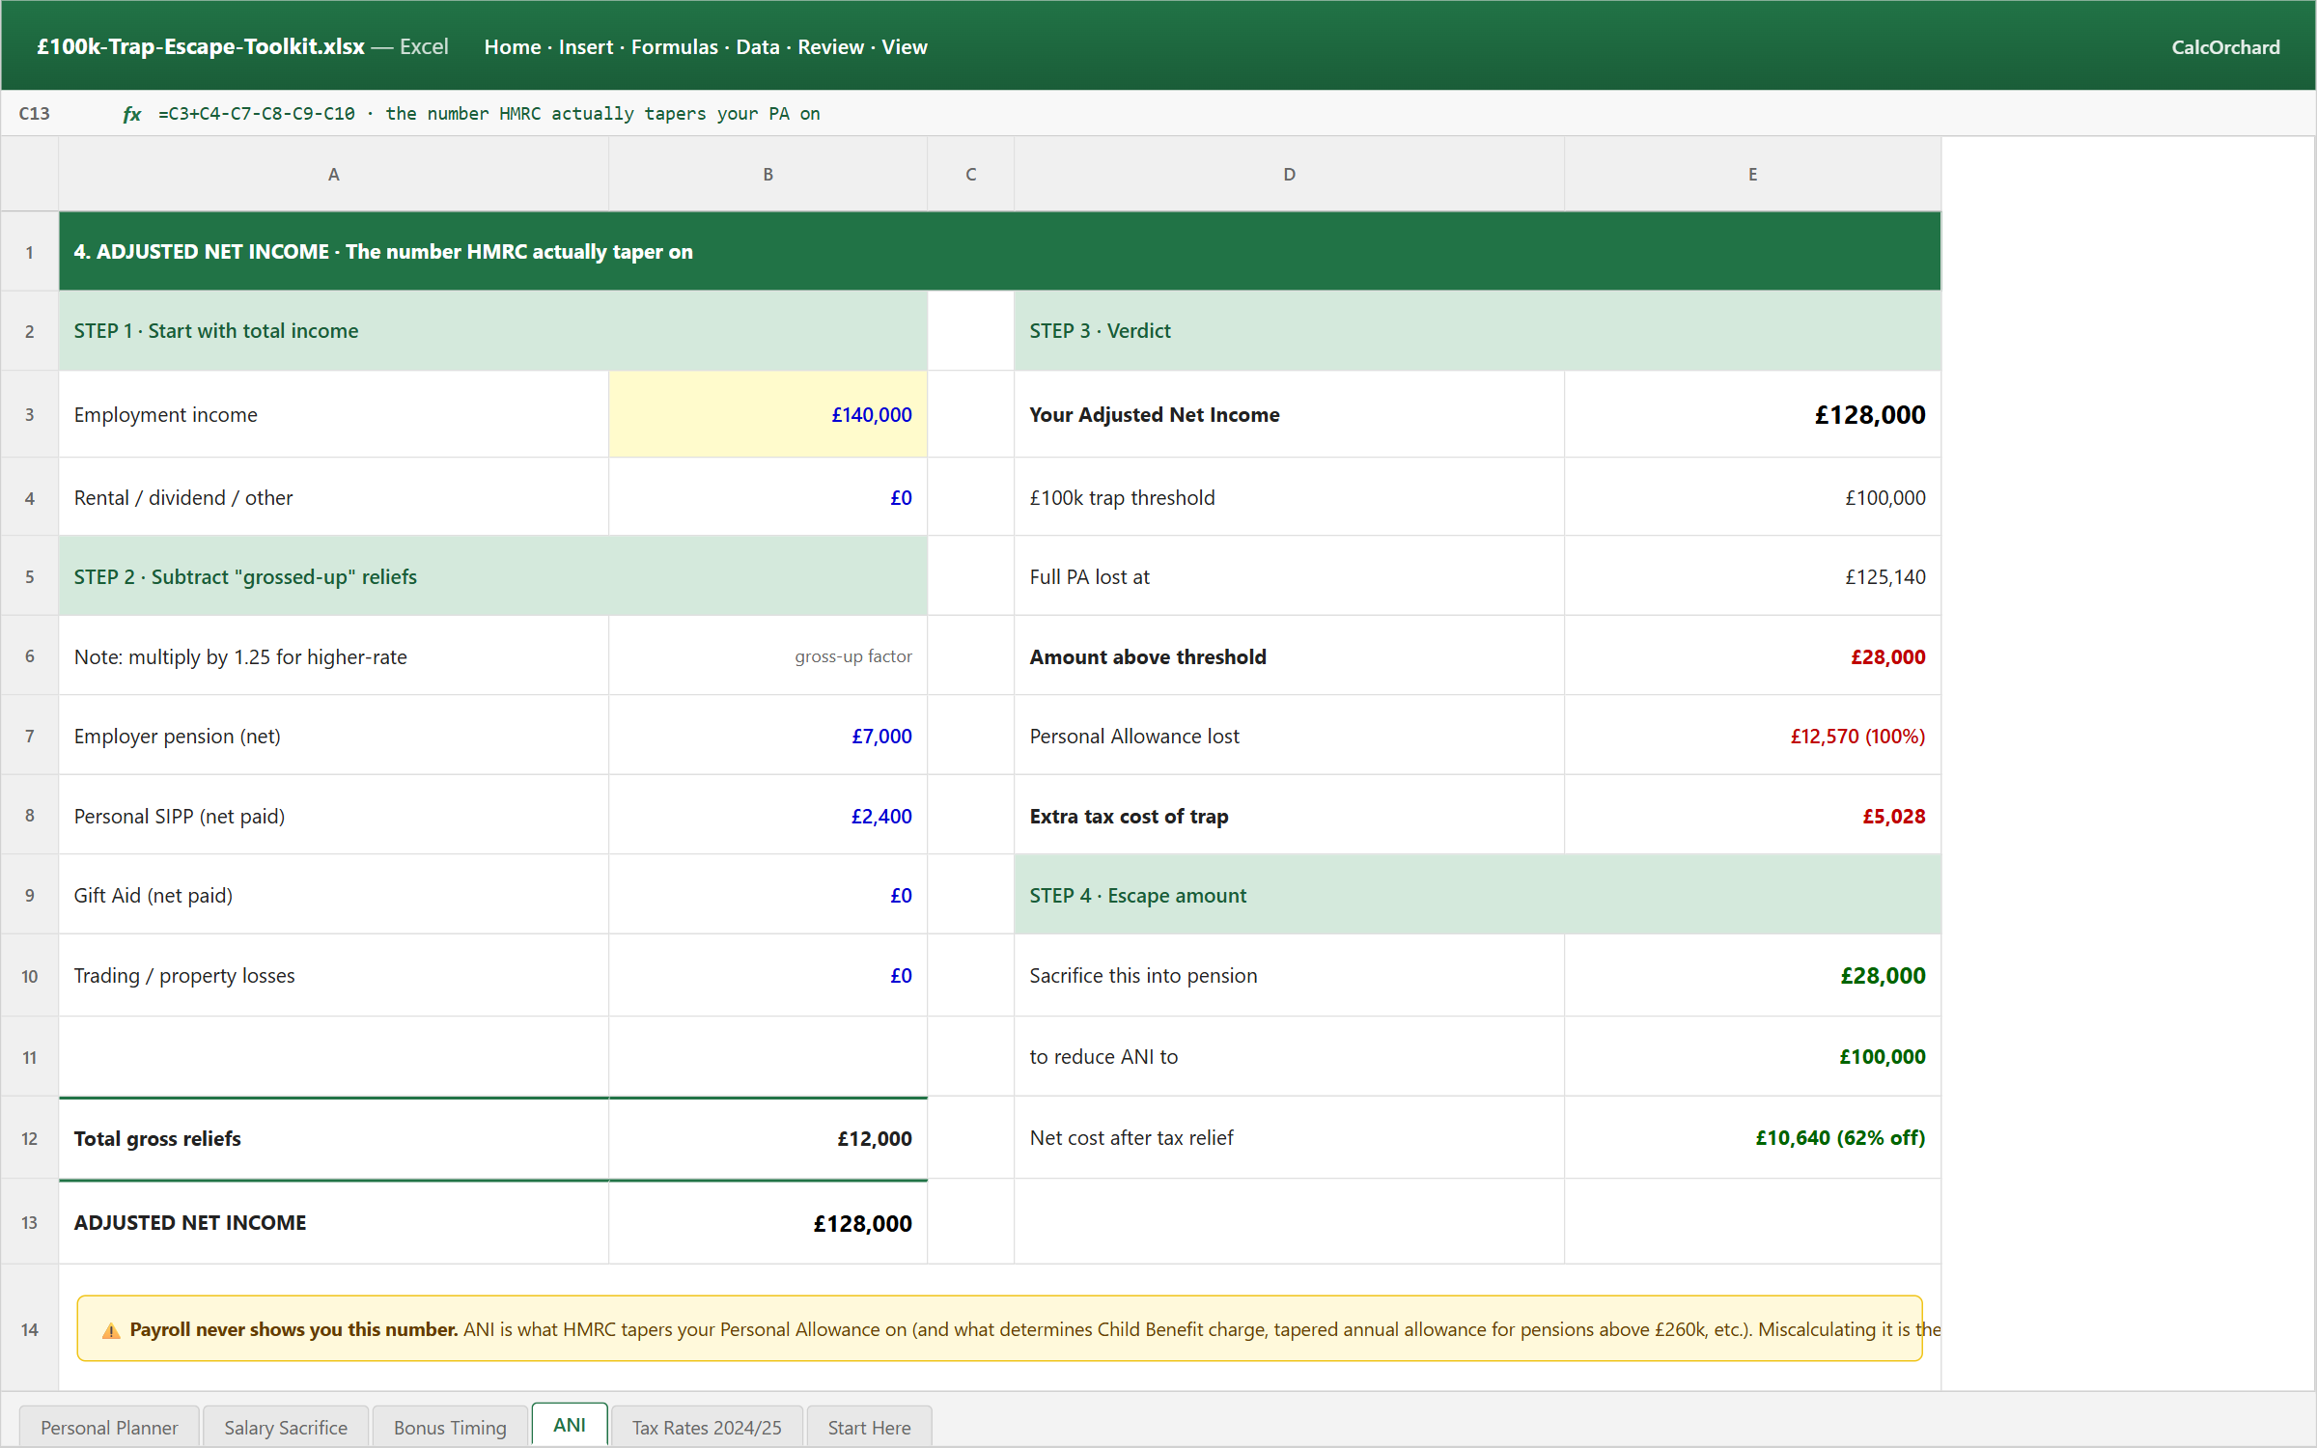Click the £100k-Trap-Escape-Toolkit.xlsx file title

point(201,46)
